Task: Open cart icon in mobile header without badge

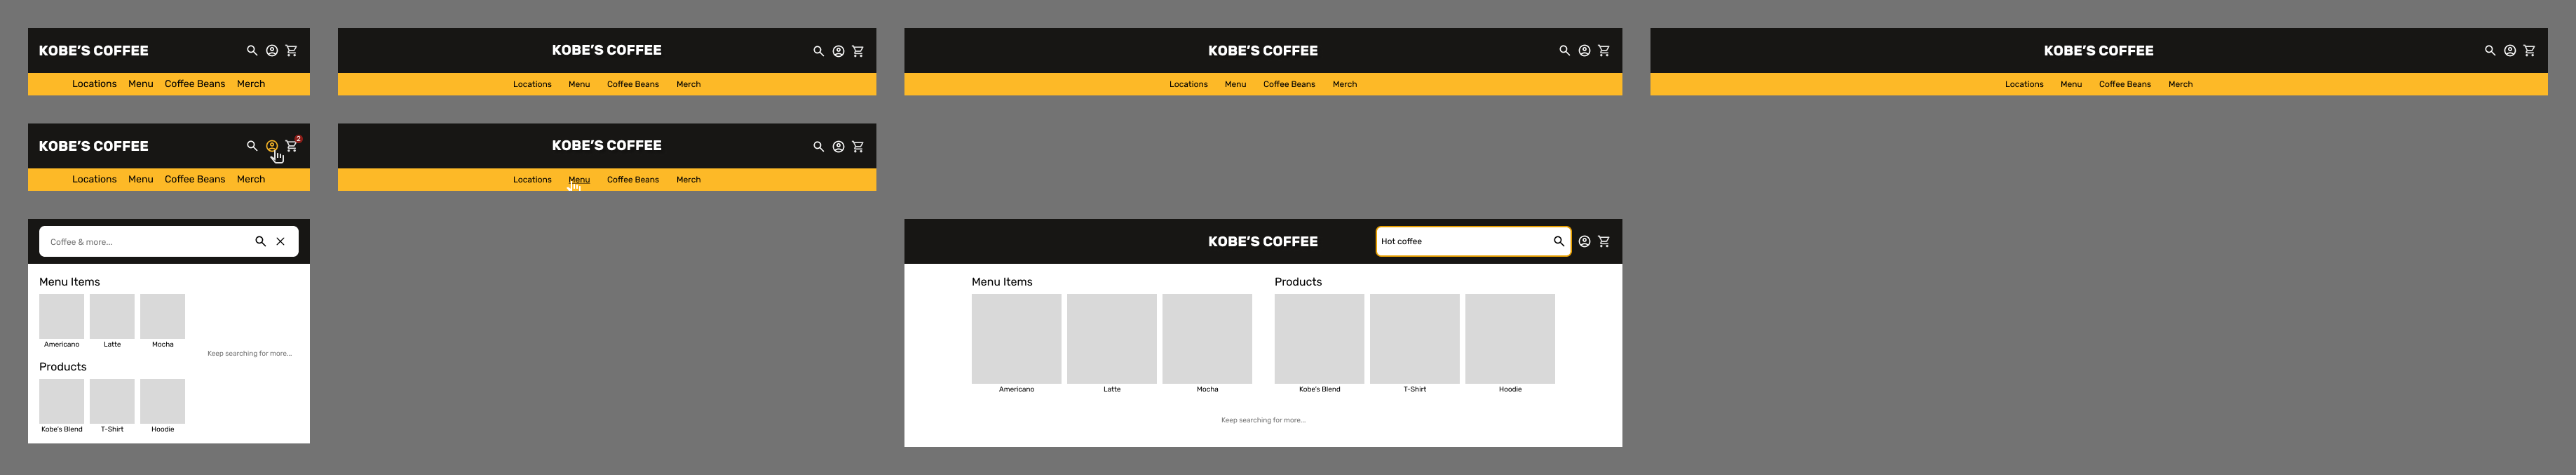Action: point(291,50)
